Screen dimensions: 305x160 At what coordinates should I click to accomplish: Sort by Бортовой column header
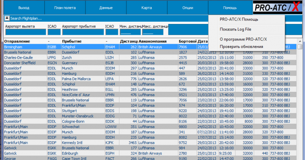coord(188,41)
